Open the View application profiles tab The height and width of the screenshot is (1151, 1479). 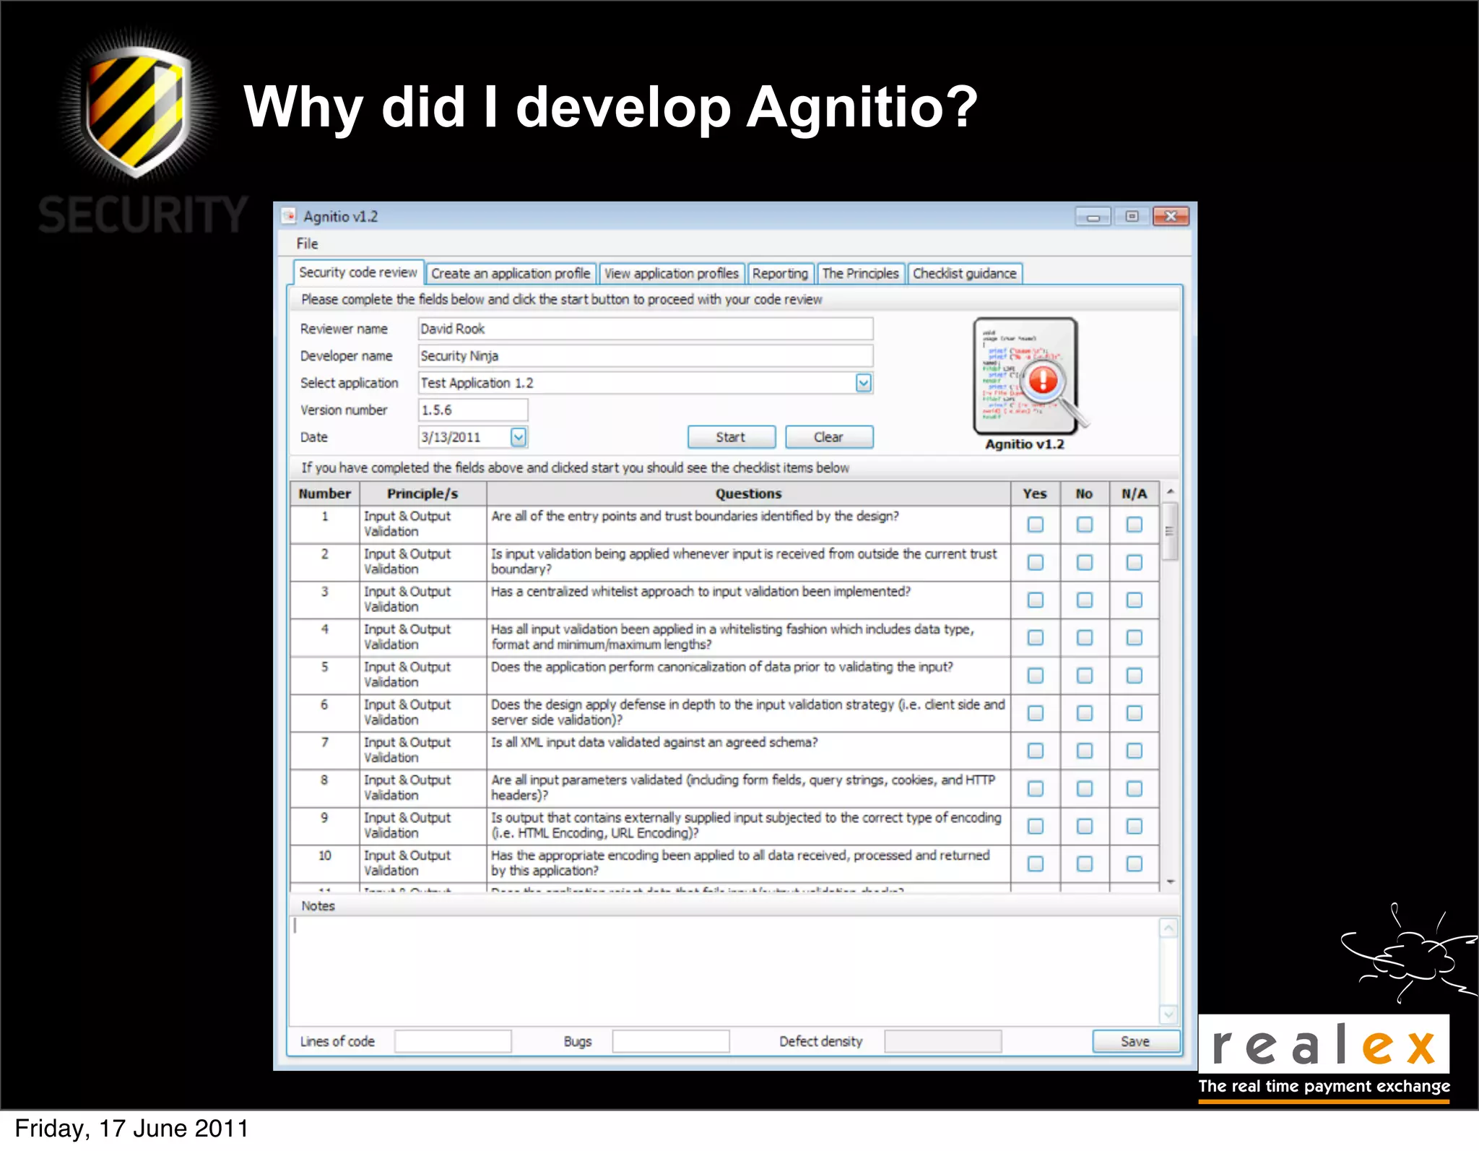click(x=672, y=274)
